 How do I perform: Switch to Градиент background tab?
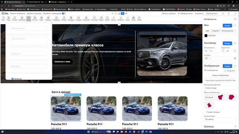point(215,31)
